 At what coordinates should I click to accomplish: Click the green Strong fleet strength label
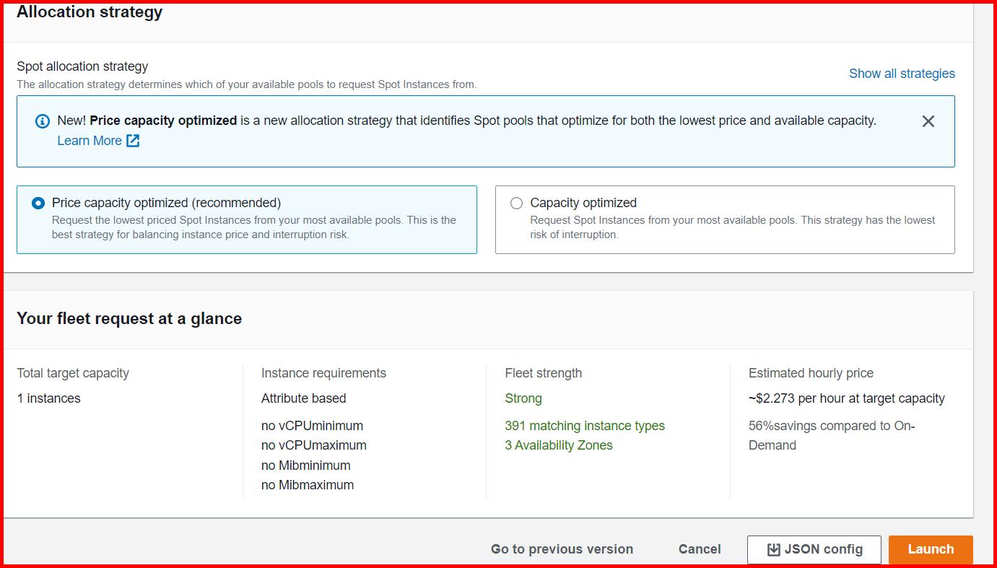(x=523, y=398)
